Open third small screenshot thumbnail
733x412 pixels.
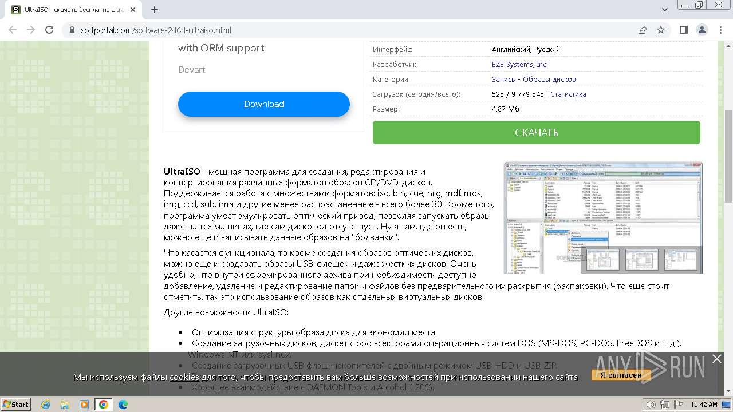pos(680,259)
